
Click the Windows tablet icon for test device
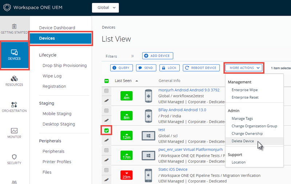coord(148,136)
